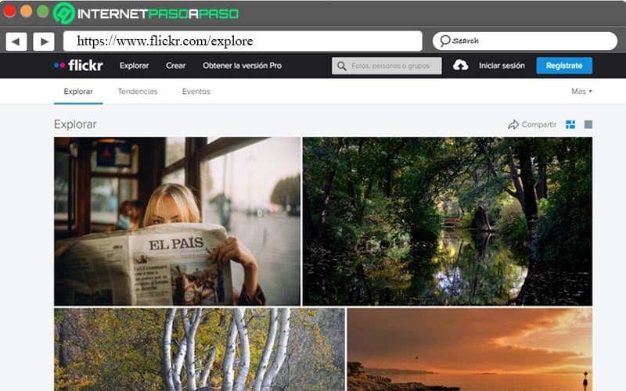626x391 pixels.
Task: Click the Compartir share arrow icon
Action: [x=513, y=124]
